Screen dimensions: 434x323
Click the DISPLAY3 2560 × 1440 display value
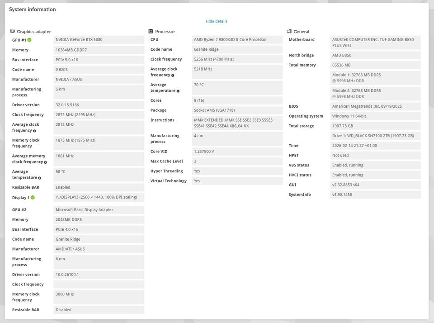point(99,197)
